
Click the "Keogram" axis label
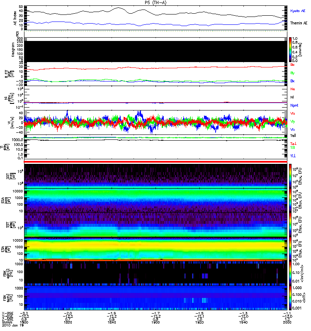tap(13, 50)
